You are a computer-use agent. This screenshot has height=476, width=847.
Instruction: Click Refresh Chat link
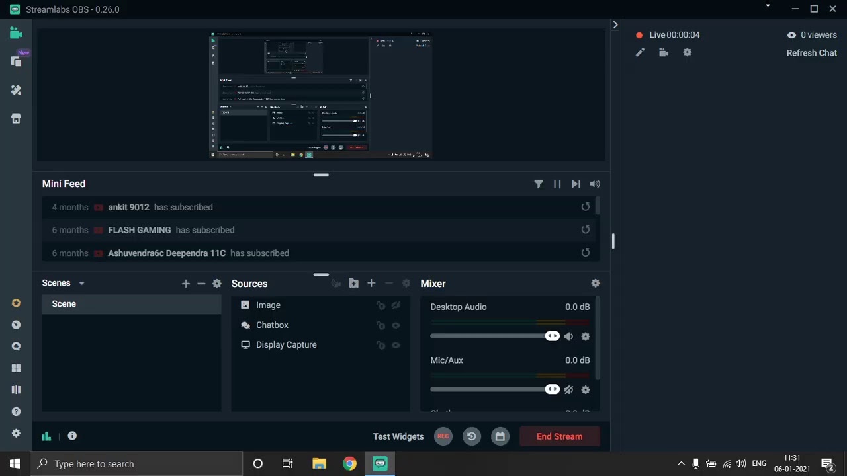812,53
